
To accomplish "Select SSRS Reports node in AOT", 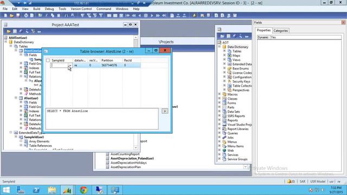I will tap(236, 116).
